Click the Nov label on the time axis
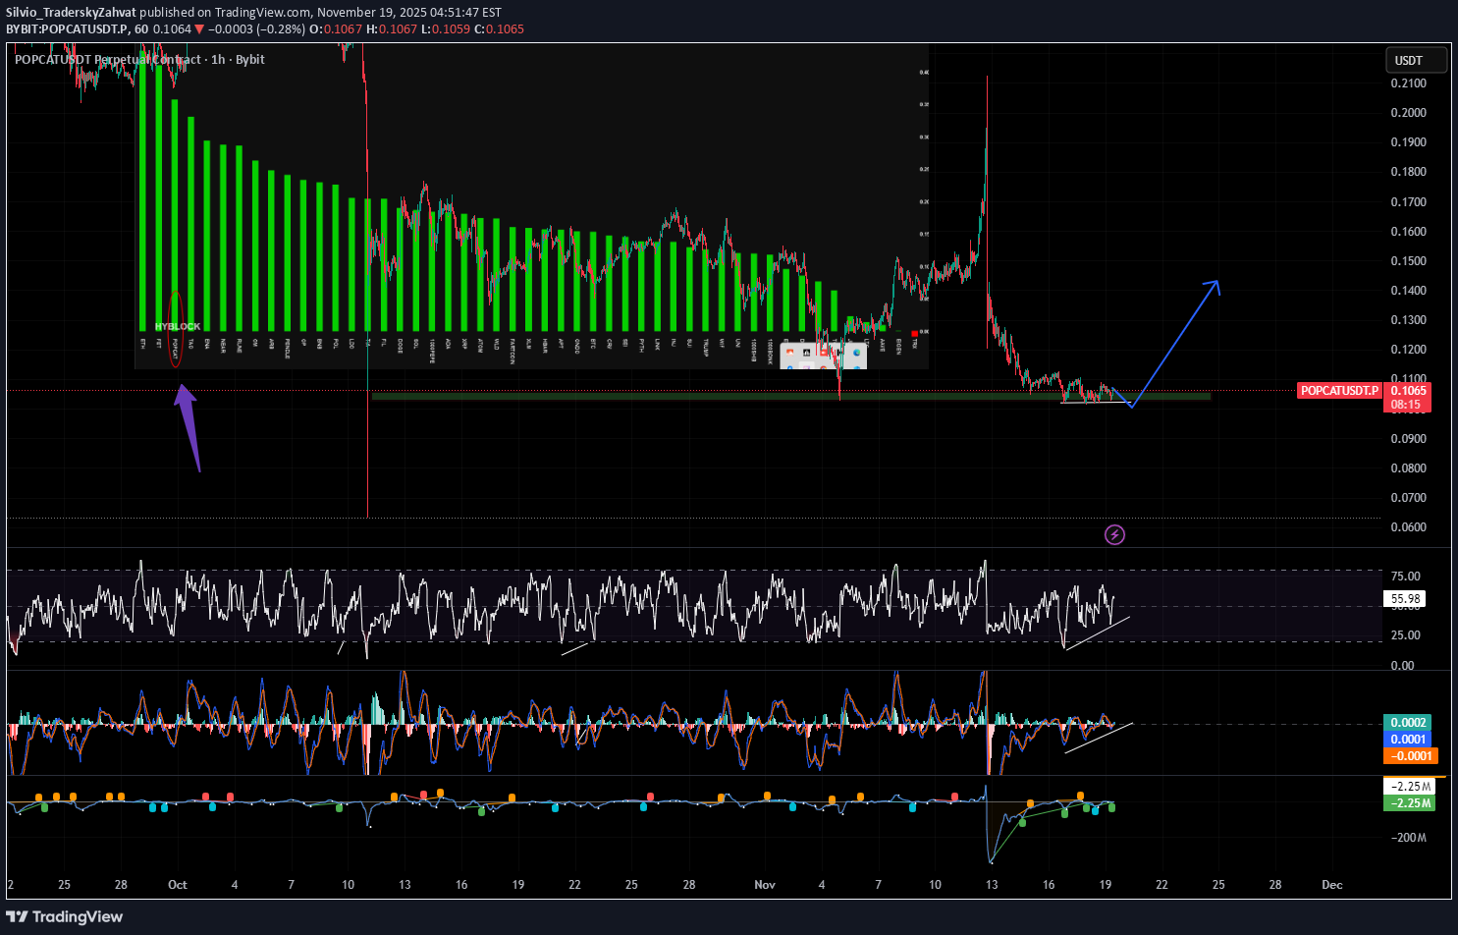 coord(765,885)
